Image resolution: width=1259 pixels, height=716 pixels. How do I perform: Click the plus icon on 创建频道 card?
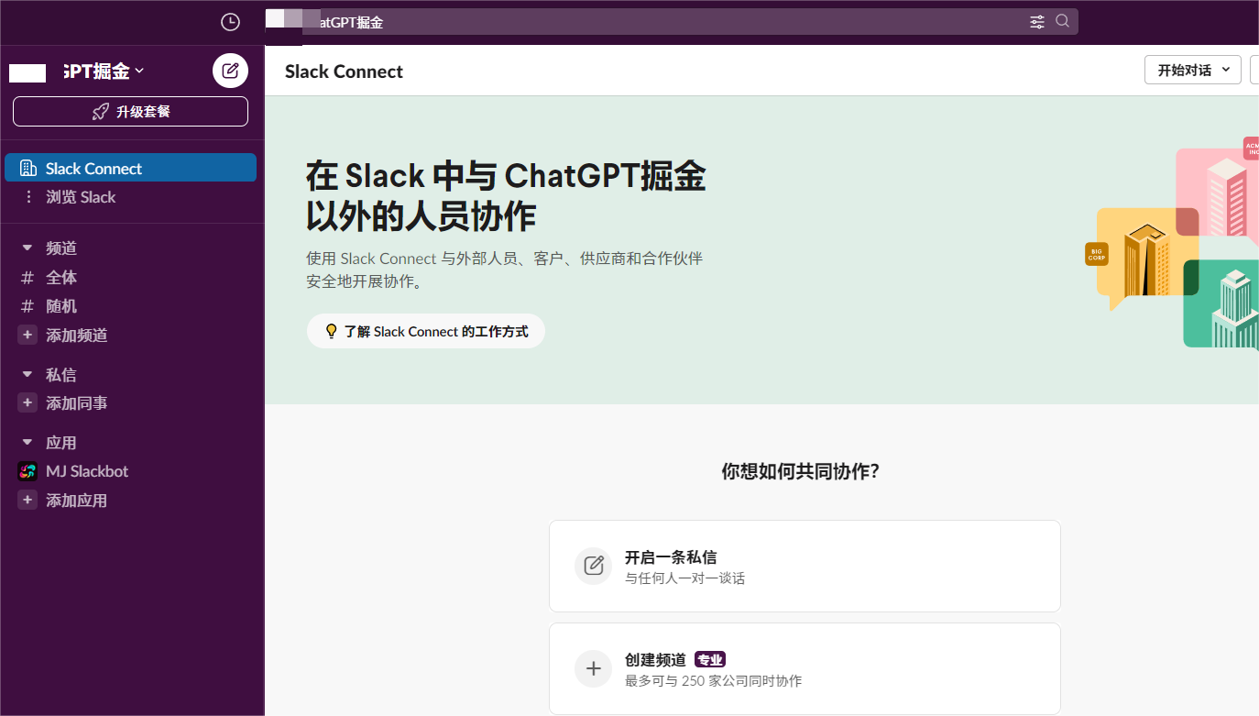(x=593, y=669)
